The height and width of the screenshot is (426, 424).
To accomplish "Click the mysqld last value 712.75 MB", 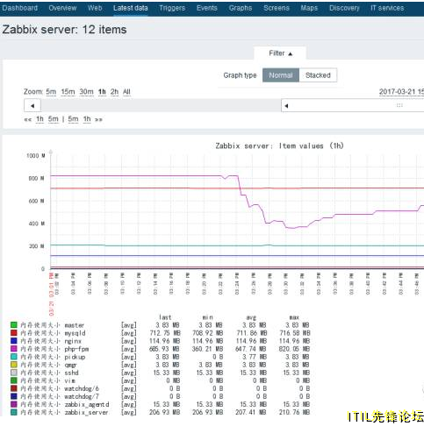I will 165,333.
